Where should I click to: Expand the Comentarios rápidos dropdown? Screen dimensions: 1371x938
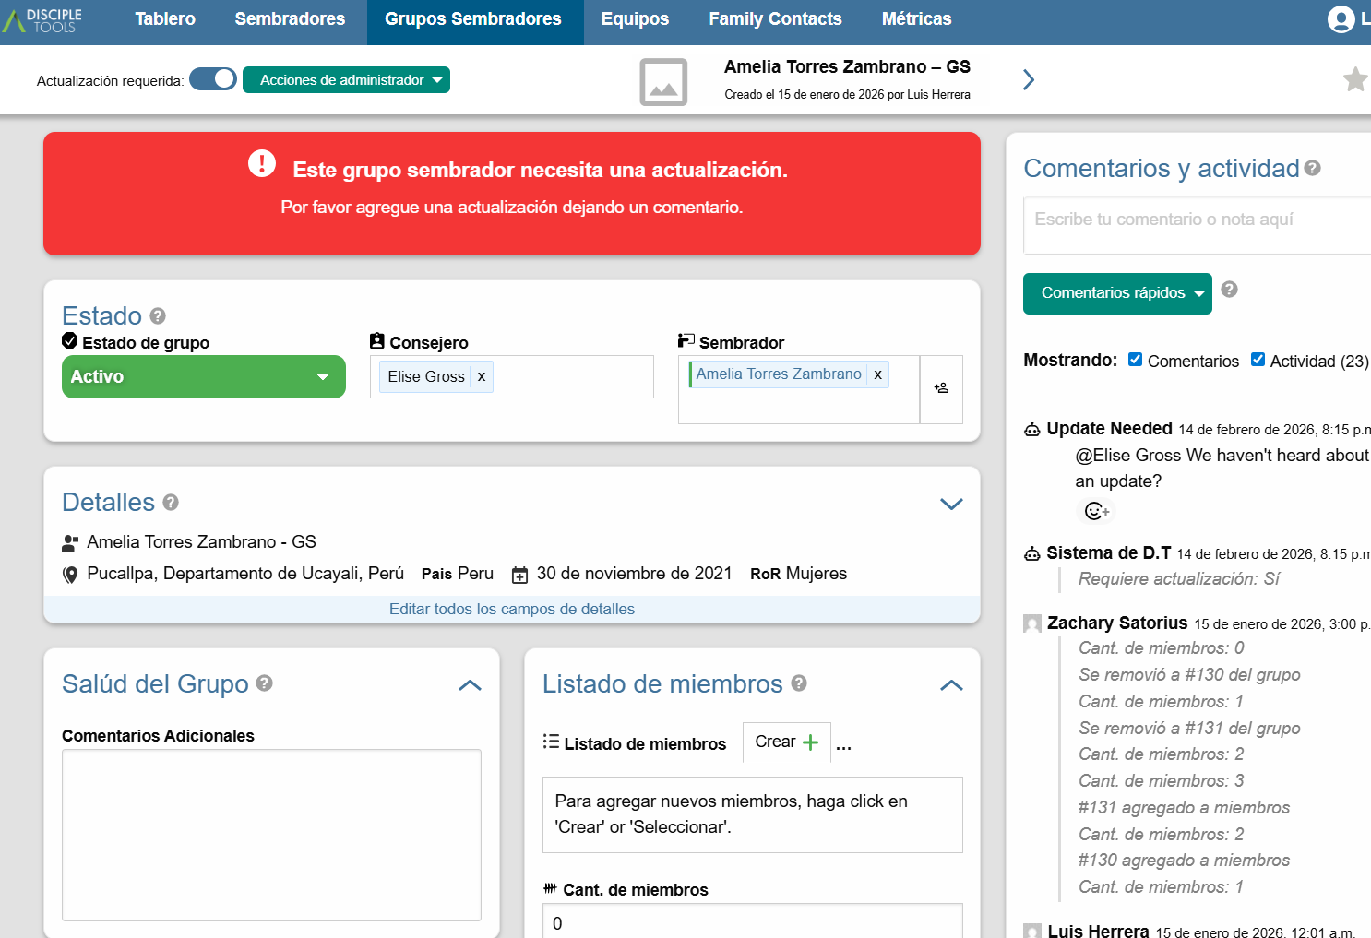click(1116, 293)
